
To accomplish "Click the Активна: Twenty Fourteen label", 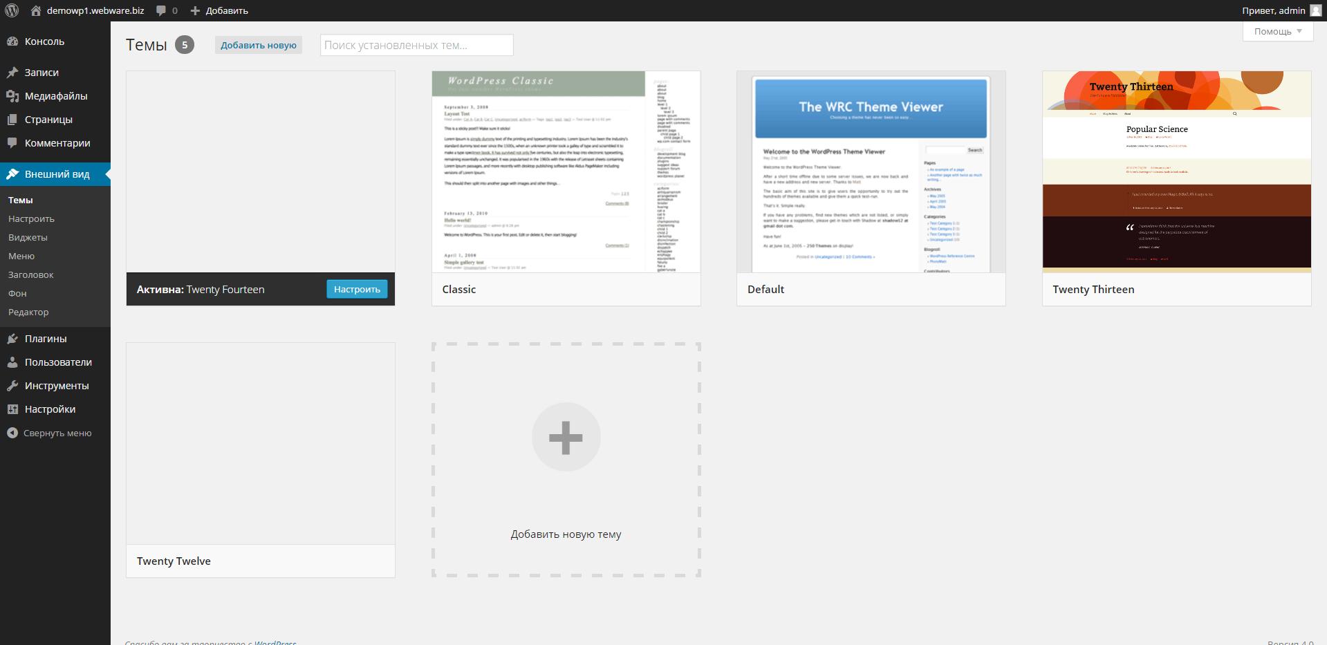I will 201,289.
